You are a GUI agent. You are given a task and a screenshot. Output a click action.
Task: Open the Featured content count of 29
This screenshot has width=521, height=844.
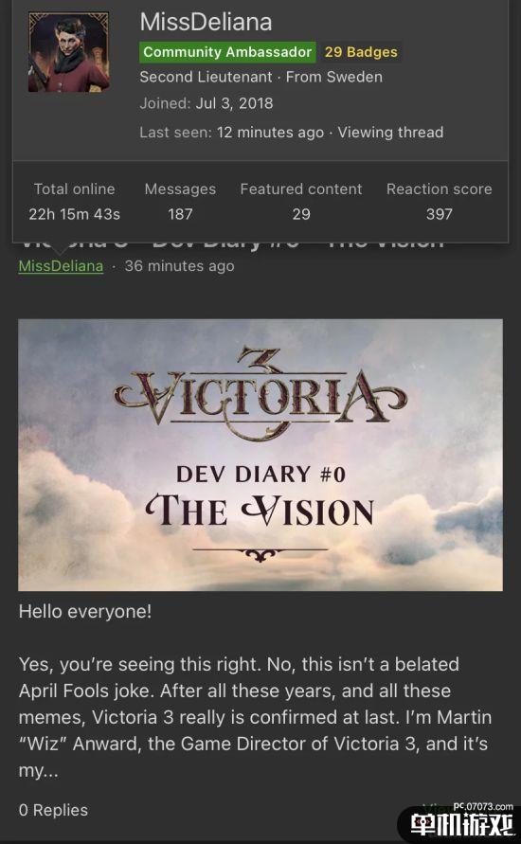point(301,202)
